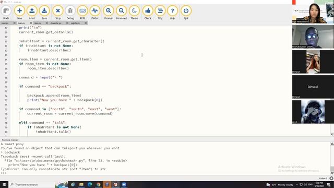This screenshot has height=188, width=334.
Task: Open the Mode selector button
Action: [x=6, y=13]
